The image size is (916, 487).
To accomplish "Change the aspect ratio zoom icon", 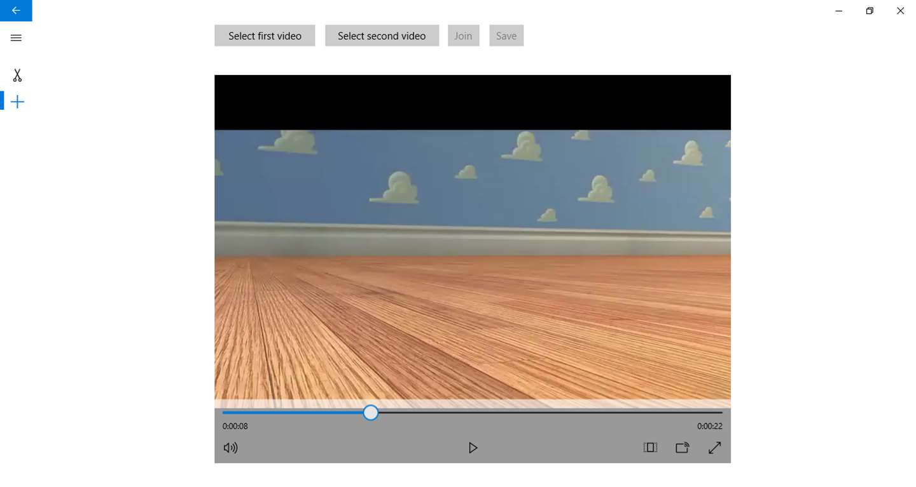I will [650, 448].
